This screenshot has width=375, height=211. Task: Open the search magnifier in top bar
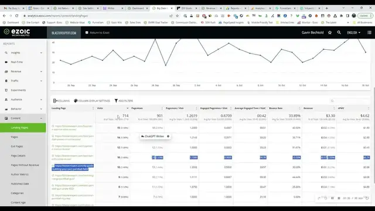(339, 33)
